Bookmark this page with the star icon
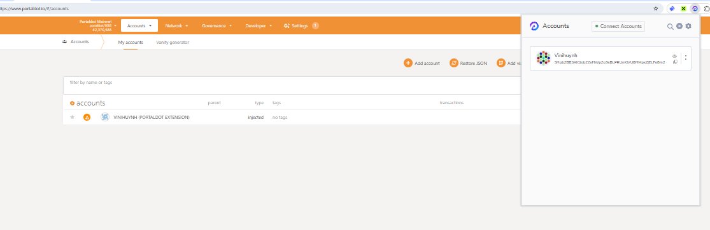Viewport: 710px width, 230px height. 656,8
